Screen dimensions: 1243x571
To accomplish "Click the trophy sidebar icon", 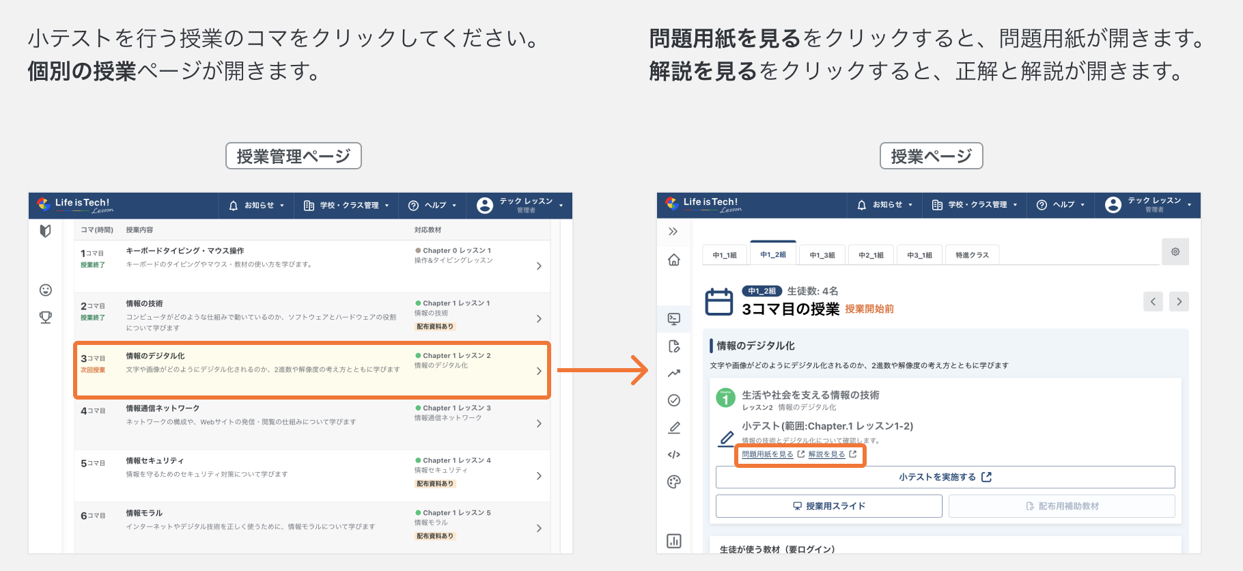I will (46, 318).
